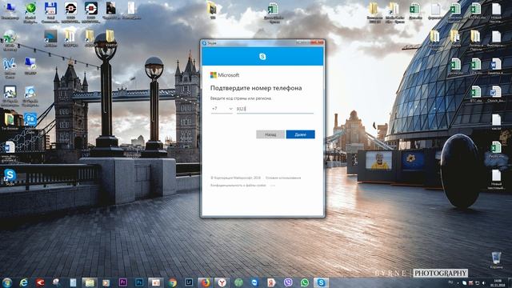Select the Recycle Bin desktop icon
This screenshot has height=288, width=512.
[x=496, y=260]
